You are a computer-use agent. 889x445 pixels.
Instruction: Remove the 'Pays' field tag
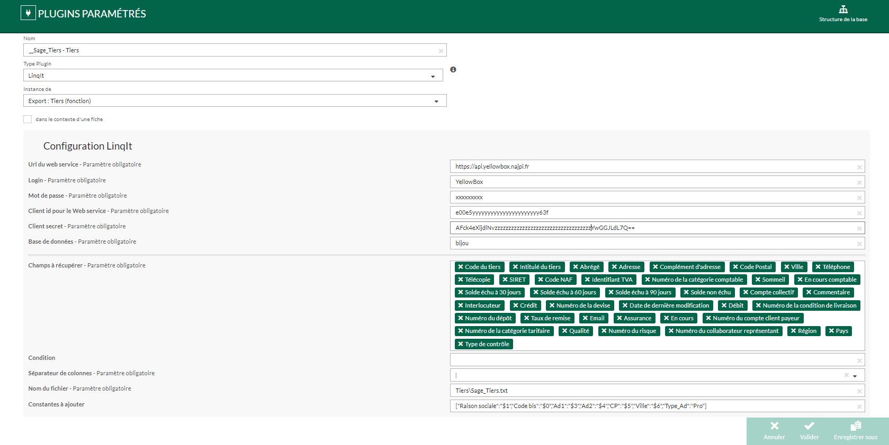(831, 331)
